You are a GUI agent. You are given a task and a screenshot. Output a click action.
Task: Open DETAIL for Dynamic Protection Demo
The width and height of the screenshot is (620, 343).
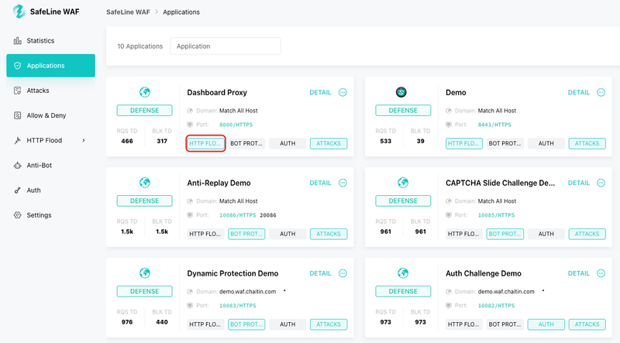pos(320,273)
